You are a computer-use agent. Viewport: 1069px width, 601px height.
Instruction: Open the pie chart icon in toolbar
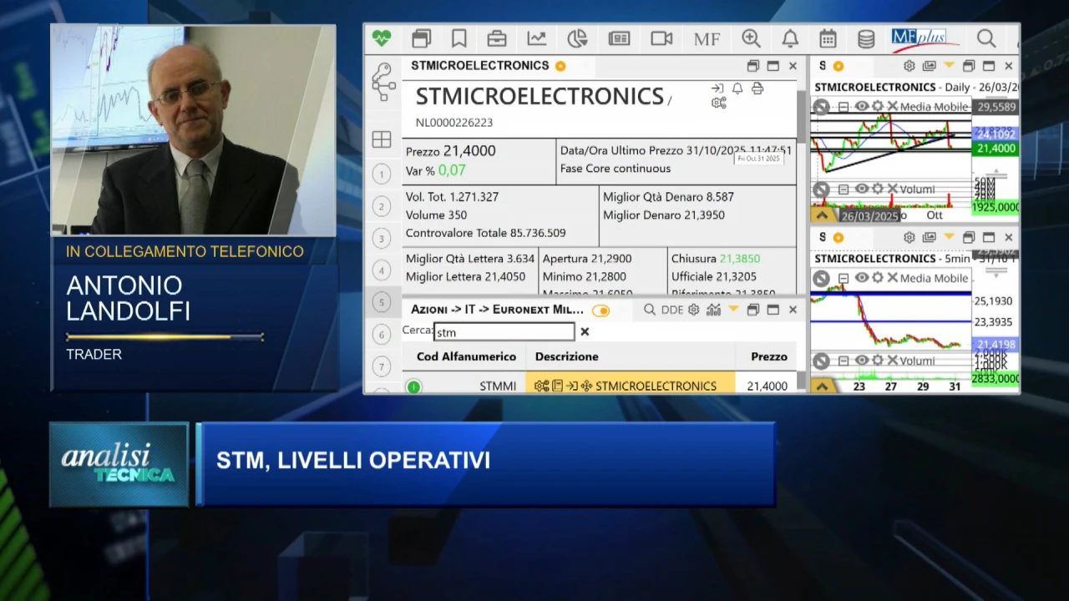pyautogui.click(x=577, y=38)
